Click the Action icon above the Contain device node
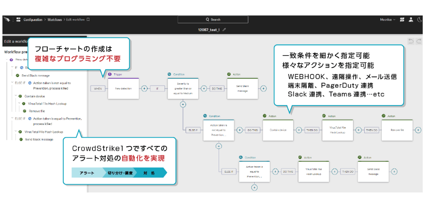Image resolution: width=428 pixels, height=209 pixels. [x=264, y=116]
